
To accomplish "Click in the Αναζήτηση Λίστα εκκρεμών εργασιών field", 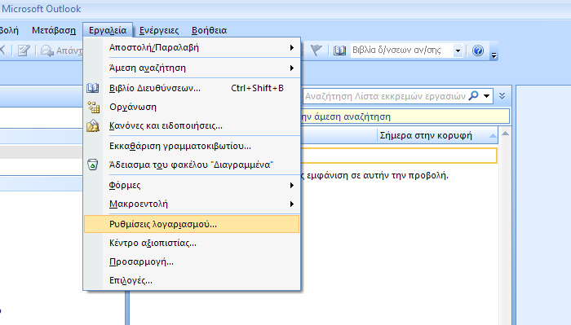I will (384, 96).
